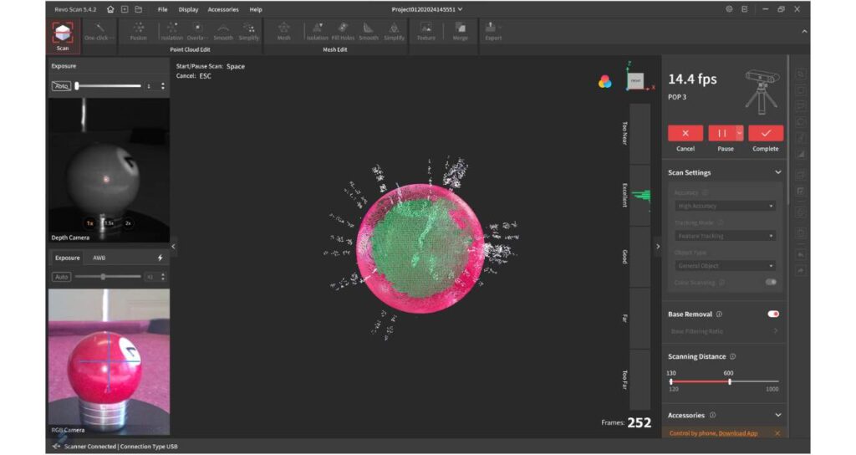856x455 pixels.
Task: Click the Merge tool
Action: click(x=461, y=32)
